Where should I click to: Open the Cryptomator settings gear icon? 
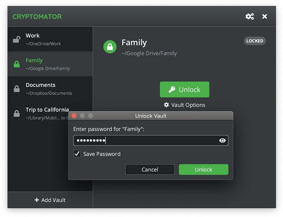pos(250,16)
